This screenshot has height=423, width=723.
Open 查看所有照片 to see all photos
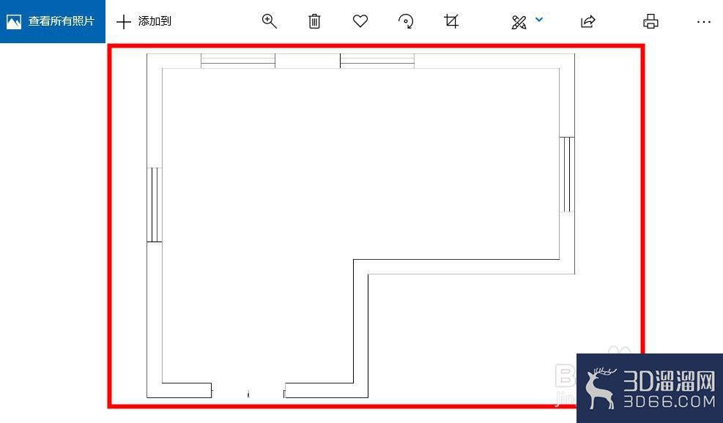pyautogui.click(x=52, y=21)
